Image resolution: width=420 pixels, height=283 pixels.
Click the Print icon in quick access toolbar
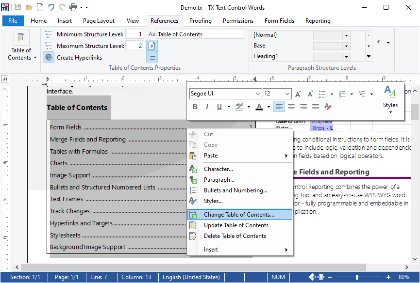pos(73,7)
